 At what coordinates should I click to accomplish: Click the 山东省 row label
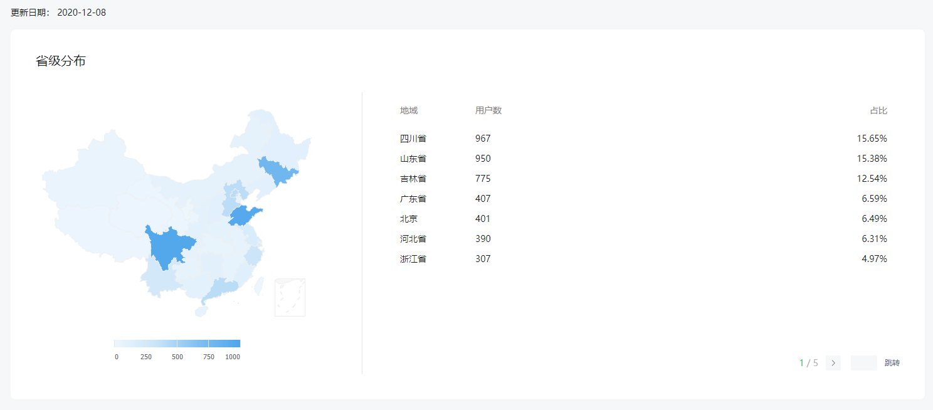pos(413,159)
